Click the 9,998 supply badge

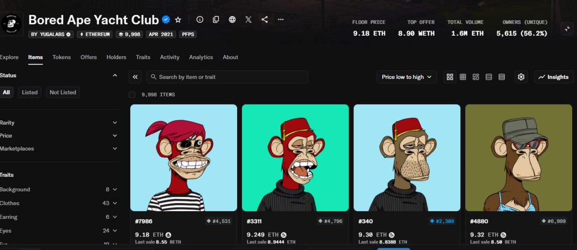tap(129, 34)
